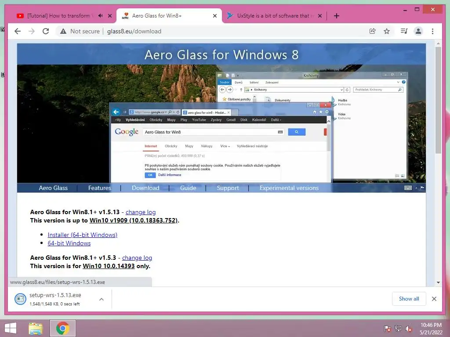Open the Download page in site menu
The image size is (450, 337).
(145, 188)
